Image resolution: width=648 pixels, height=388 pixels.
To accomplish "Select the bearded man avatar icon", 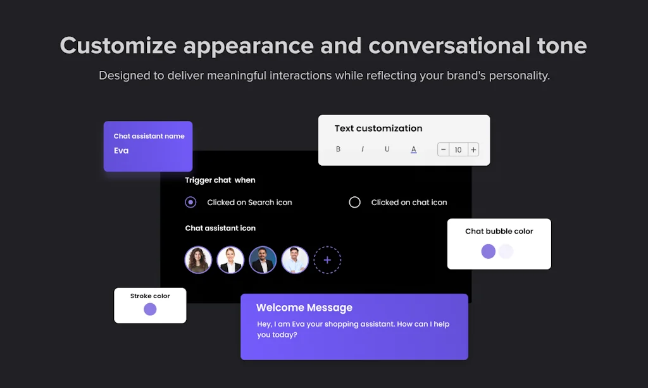I will click(263, 260).
